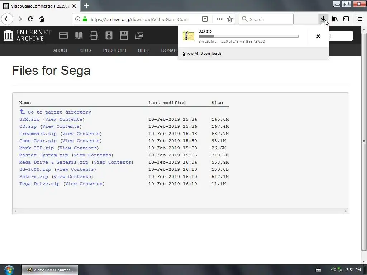Viewport: 367px width, 275px height.
Task: View the green padlock connection details
Action: 85,19
